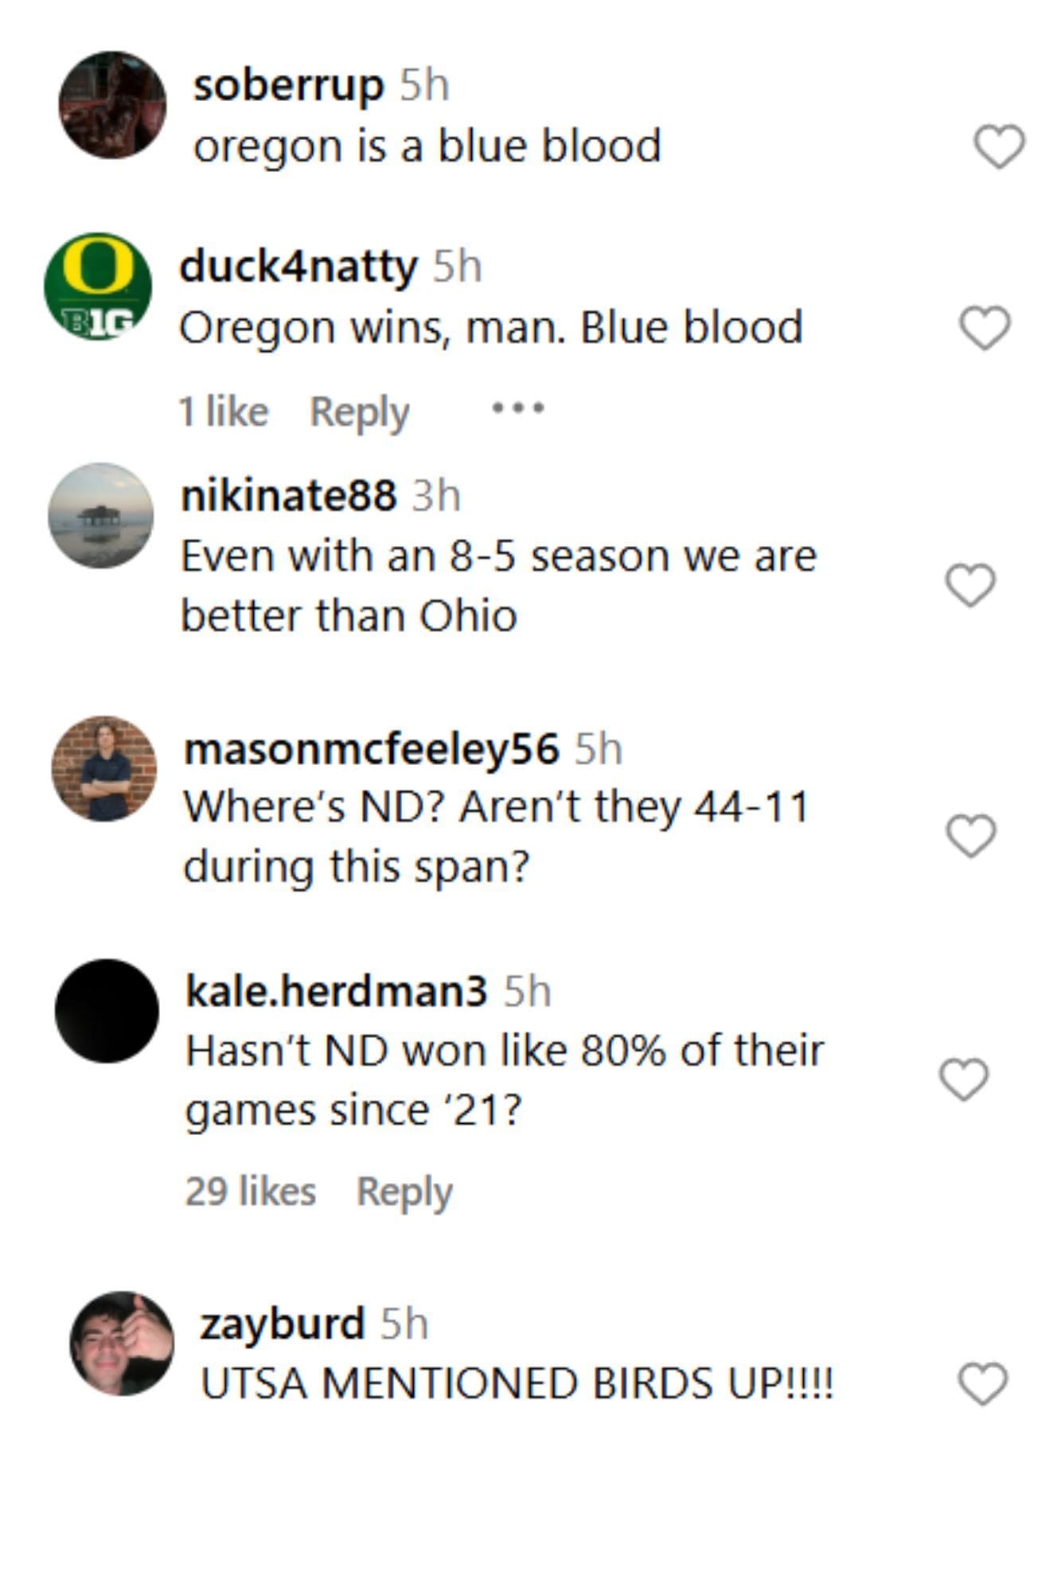Open duck4natty's Oregon logo avatar
The width and height of the screenshot is (1061, 1592).
point(97,286)
